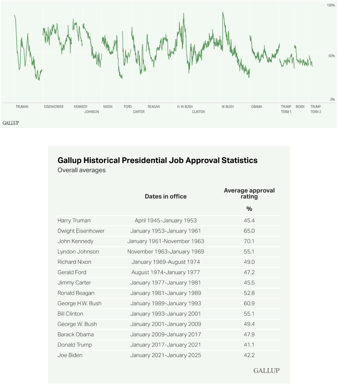The width and height of the screenshot is (339, 385).
Task: Select the EISENHOWER axis label
Action: click(54, 107)
